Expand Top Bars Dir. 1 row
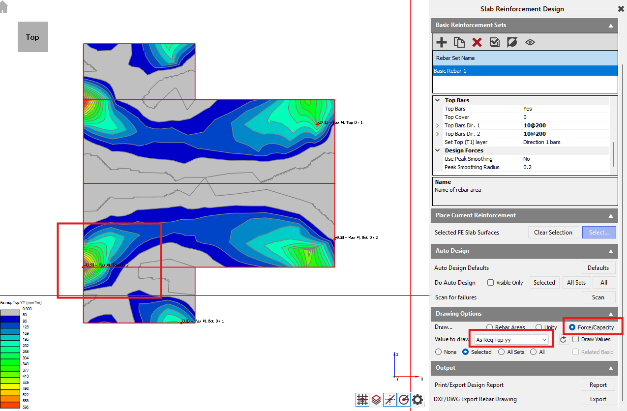 coord(437,126)
